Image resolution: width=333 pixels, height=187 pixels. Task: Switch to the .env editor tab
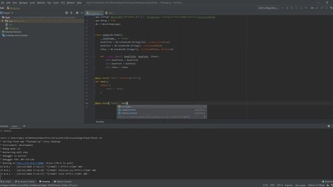(x=110, y=13)
